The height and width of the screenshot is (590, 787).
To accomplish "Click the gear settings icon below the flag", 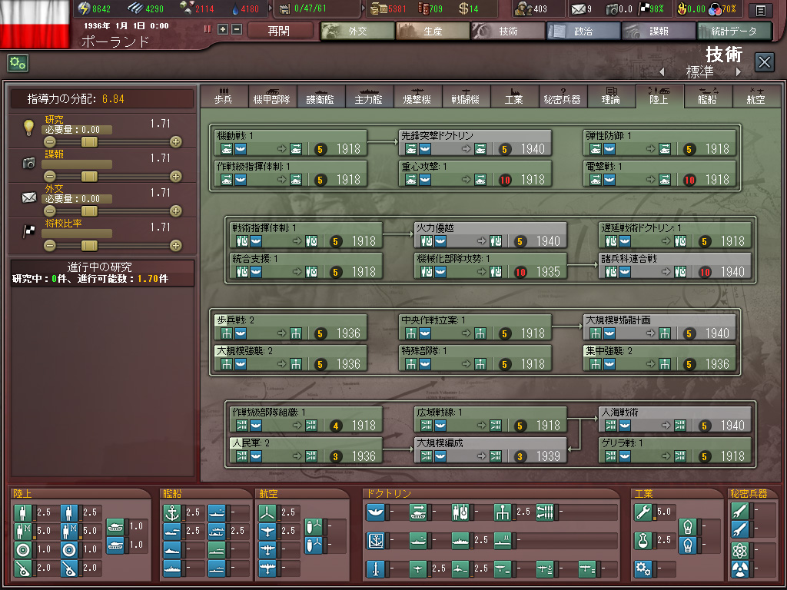I will [18, 63].
